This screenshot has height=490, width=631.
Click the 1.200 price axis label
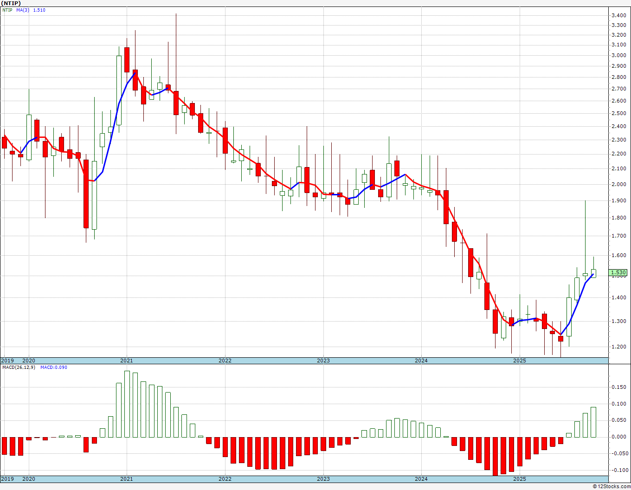pyautogui.click(x=618, y=347)
